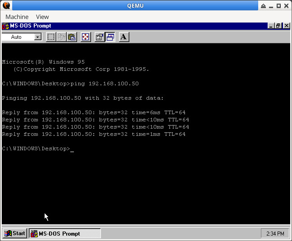This screenshot has height=241, width=292.
Task: Click the reply line with time=1ms
Action: coord(94,134)
